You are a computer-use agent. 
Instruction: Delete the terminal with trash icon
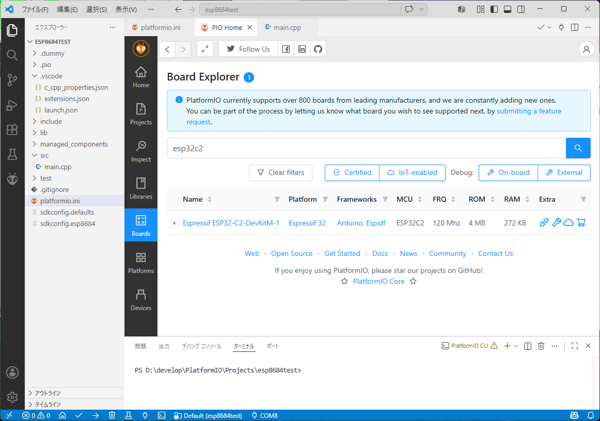(x=541, y=346)
